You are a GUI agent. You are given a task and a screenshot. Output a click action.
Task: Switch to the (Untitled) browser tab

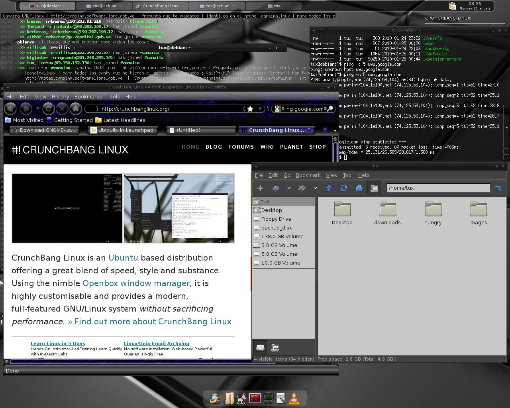[202, 130]
